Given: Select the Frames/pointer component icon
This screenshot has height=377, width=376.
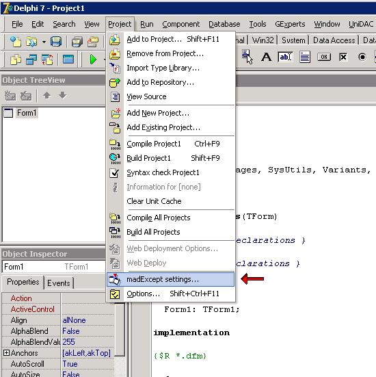Looking at the screenshot, I should tap(247, 57).
